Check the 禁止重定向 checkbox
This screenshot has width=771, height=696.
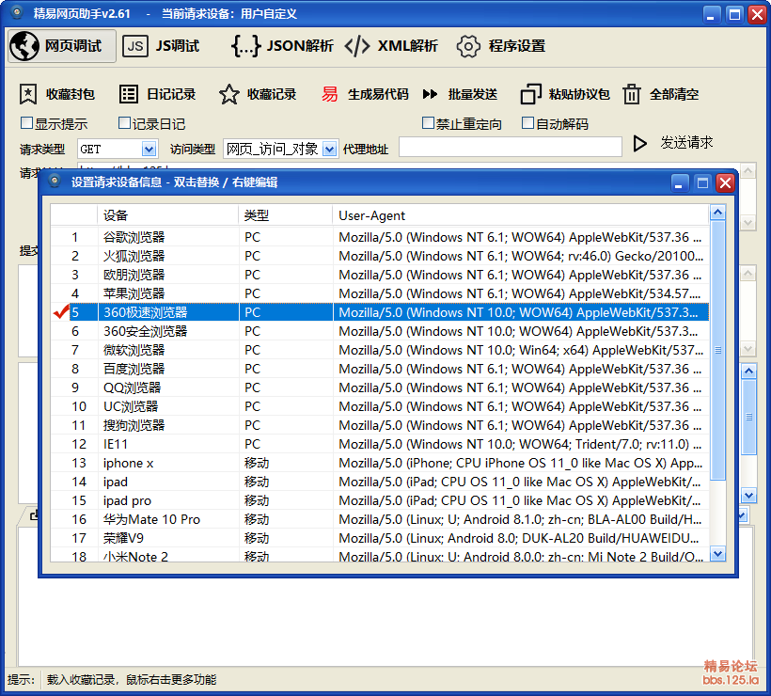point(428,123)
